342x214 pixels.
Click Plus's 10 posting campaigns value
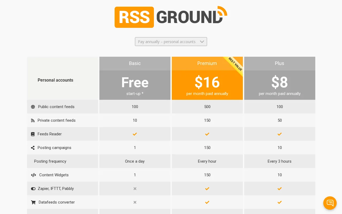(x=280, y=148)
